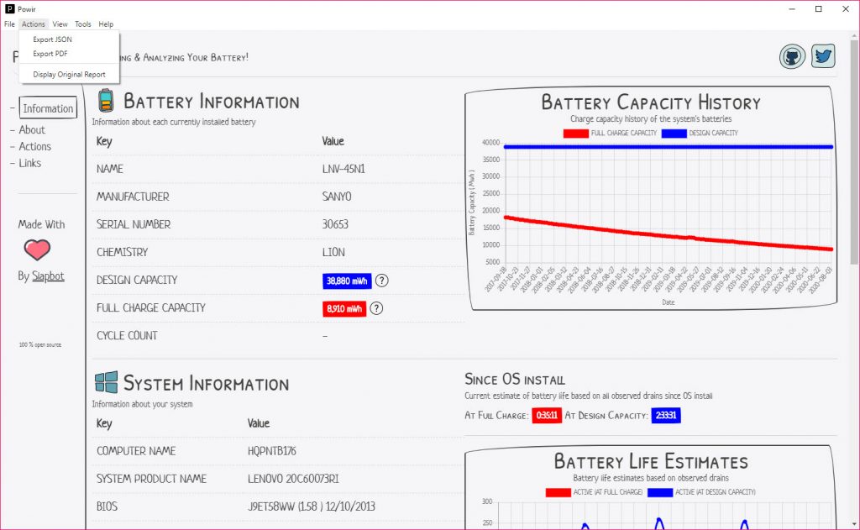Click the 38,880 mWh design capacity badge
This screenshot has width=860, height=530.
(347, 281)
